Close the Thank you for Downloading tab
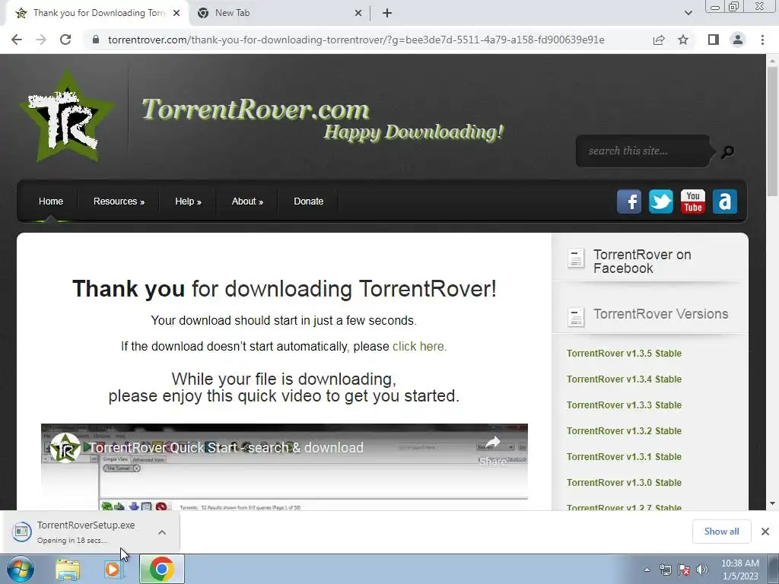This screenshot has width=779, height=584. point(176,13)
